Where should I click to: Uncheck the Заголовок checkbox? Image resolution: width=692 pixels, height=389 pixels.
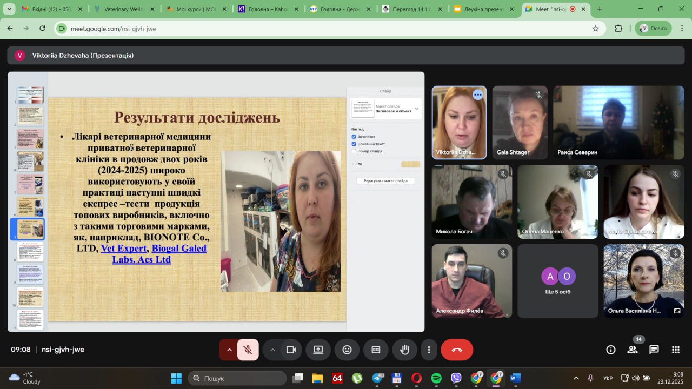pyautogui.click(x=354, y=137)
